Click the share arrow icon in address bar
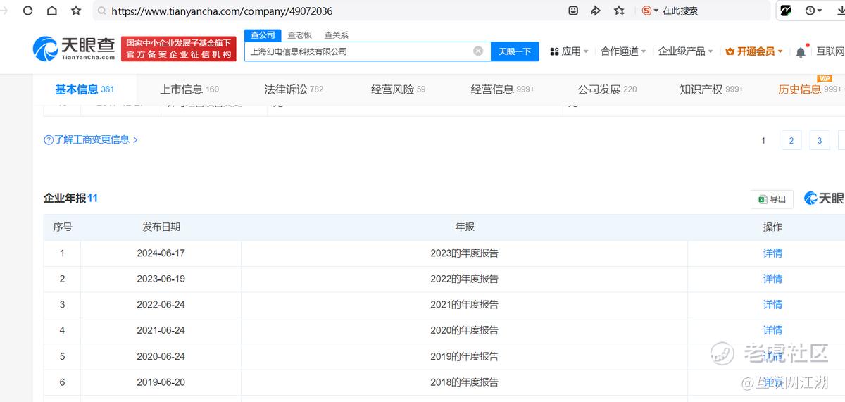This screenshot has width=845, height=402. tap(596, 11)
